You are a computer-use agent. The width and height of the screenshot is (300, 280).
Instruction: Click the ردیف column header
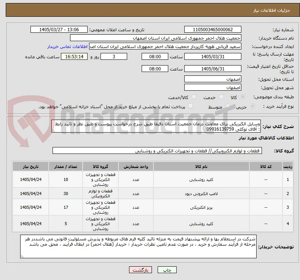point(288,166)
